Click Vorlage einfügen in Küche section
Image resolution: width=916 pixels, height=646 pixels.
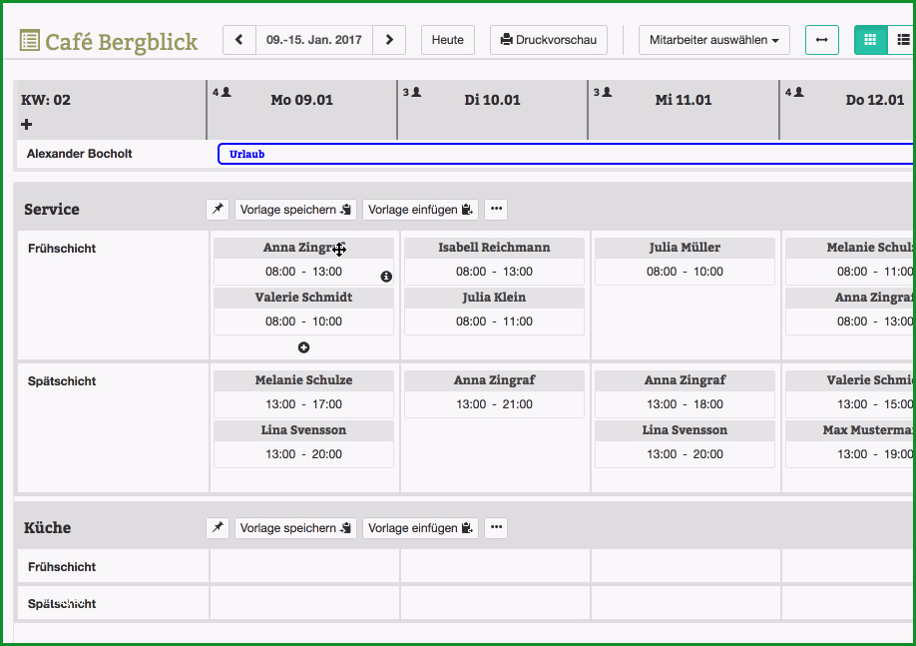click(420, 528)
